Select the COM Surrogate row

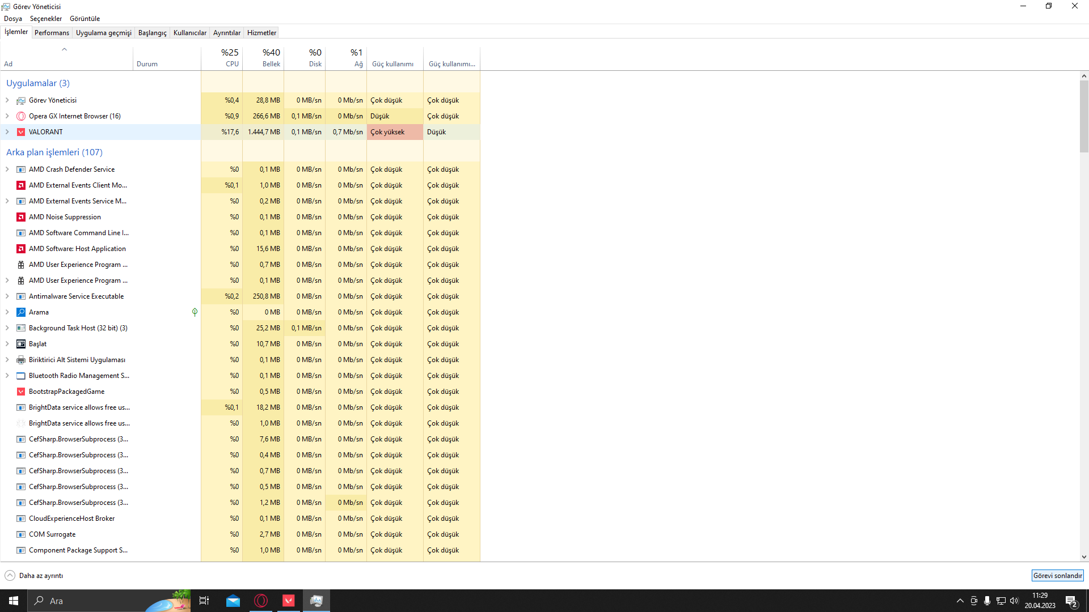[x=240, y=534]
